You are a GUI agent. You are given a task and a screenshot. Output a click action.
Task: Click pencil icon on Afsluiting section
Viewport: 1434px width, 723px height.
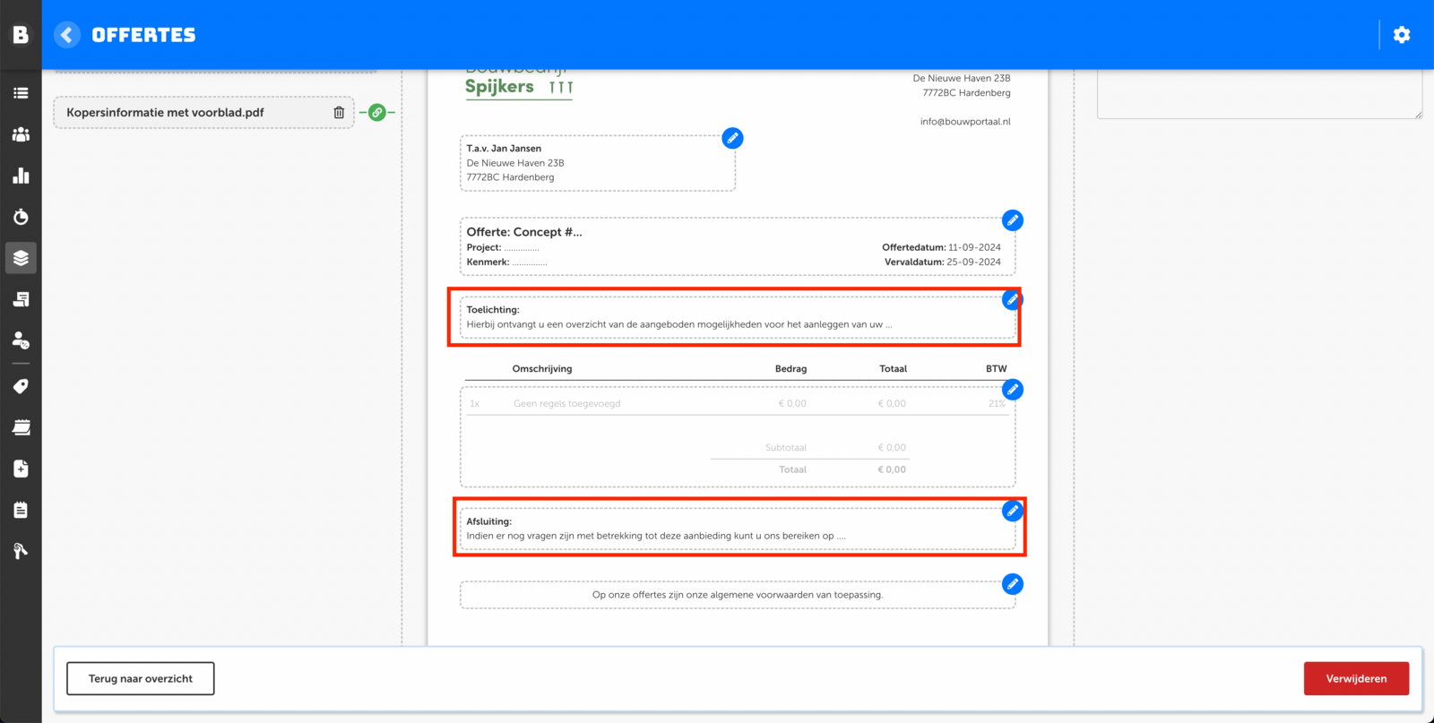click(1012, 511)
